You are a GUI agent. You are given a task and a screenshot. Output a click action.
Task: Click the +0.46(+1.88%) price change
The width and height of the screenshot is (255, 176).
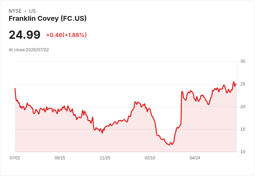pos(67,35)
